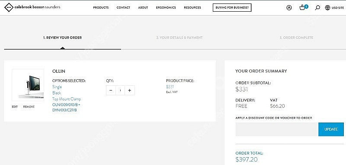
Task: Increase Ollin quantity with plus button
Action: click(130, 91)
